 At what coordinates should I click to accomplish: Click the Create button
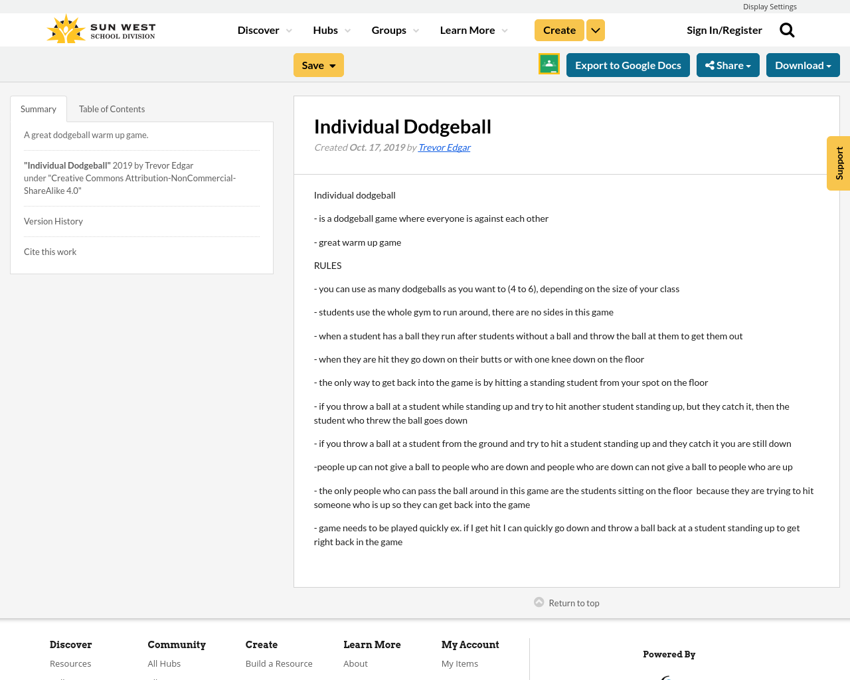pos(558,29)
